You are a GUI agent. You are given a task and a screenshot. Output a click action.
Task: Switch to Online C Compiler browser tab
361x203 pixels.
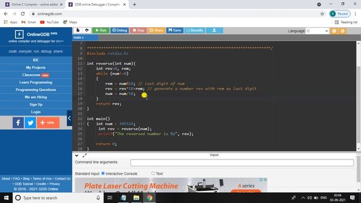34,5
